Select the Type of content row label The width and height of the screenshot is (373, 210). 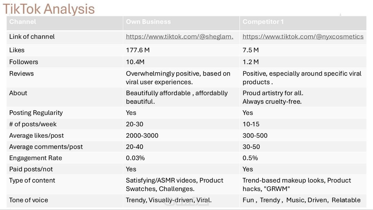[x=32, y=181]
